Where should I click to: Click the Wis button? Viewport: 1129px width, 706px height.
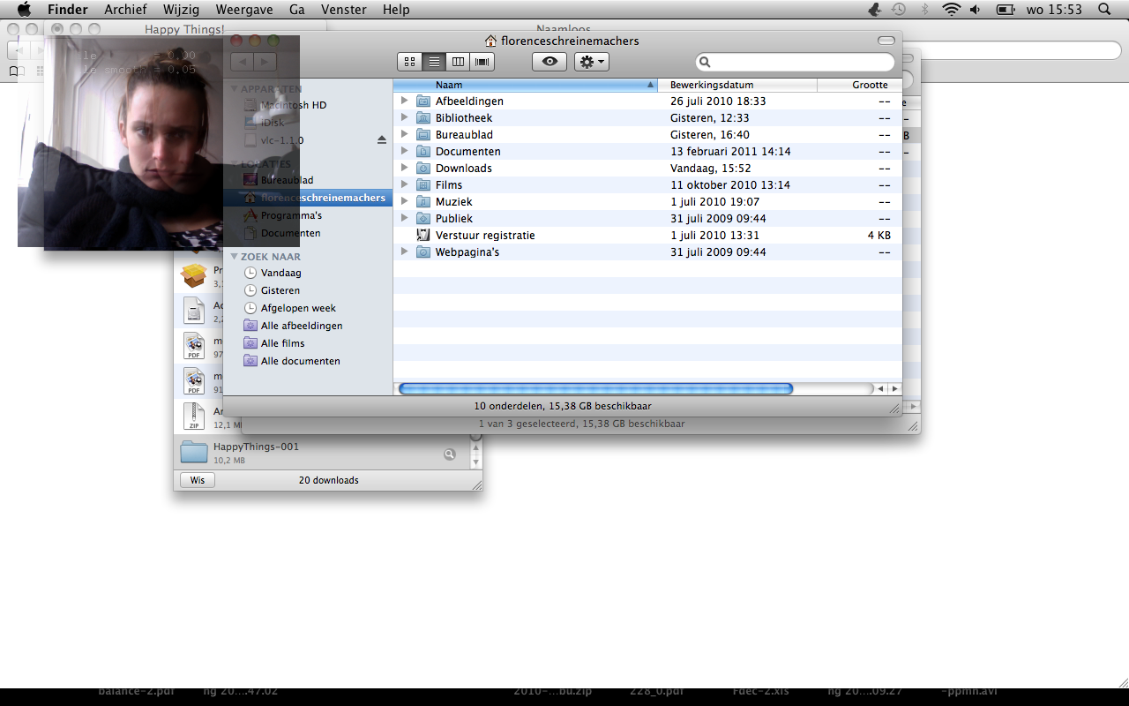point(198,480)
